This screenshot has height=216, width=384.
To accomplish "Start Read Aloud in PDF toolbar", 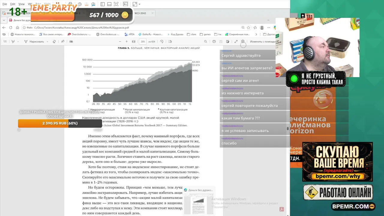I will click(63, 41).
